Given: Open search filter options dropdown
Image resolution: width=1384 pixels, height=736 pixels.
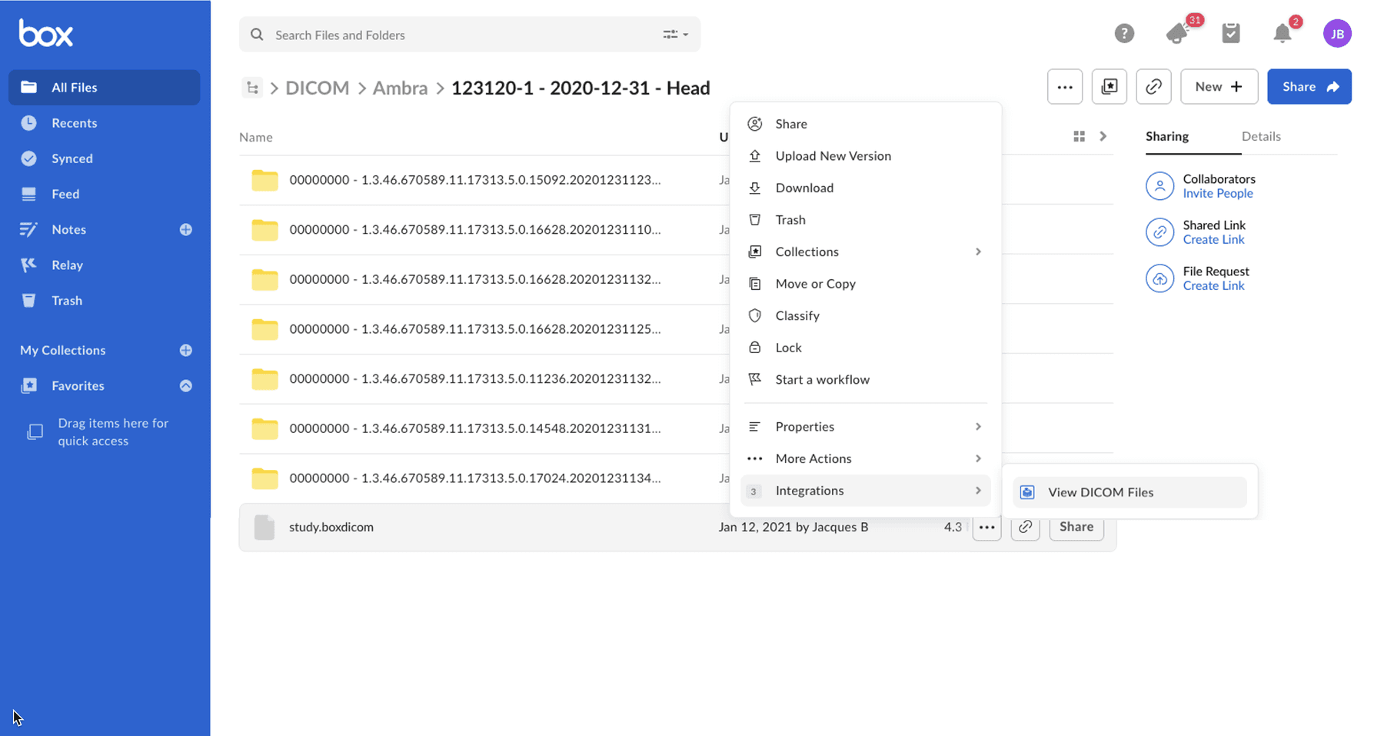Looking at the screenshot, I should tap(676, 35).
